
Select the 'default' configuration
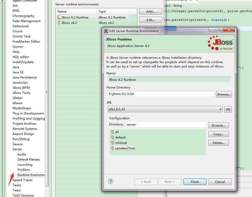(120, 137)
